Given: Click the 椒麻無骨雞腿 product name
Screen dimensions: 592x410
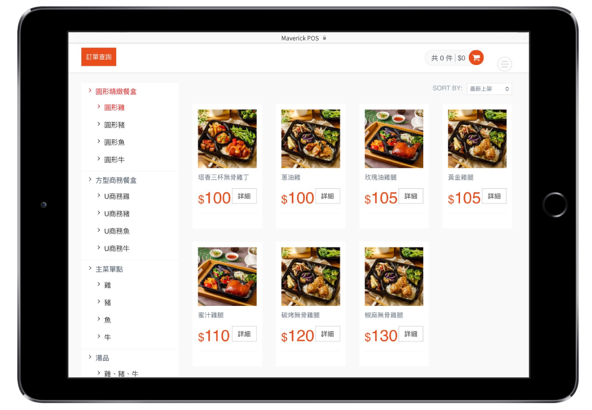Looking at the screenshot, I should [x=384, y=315].
